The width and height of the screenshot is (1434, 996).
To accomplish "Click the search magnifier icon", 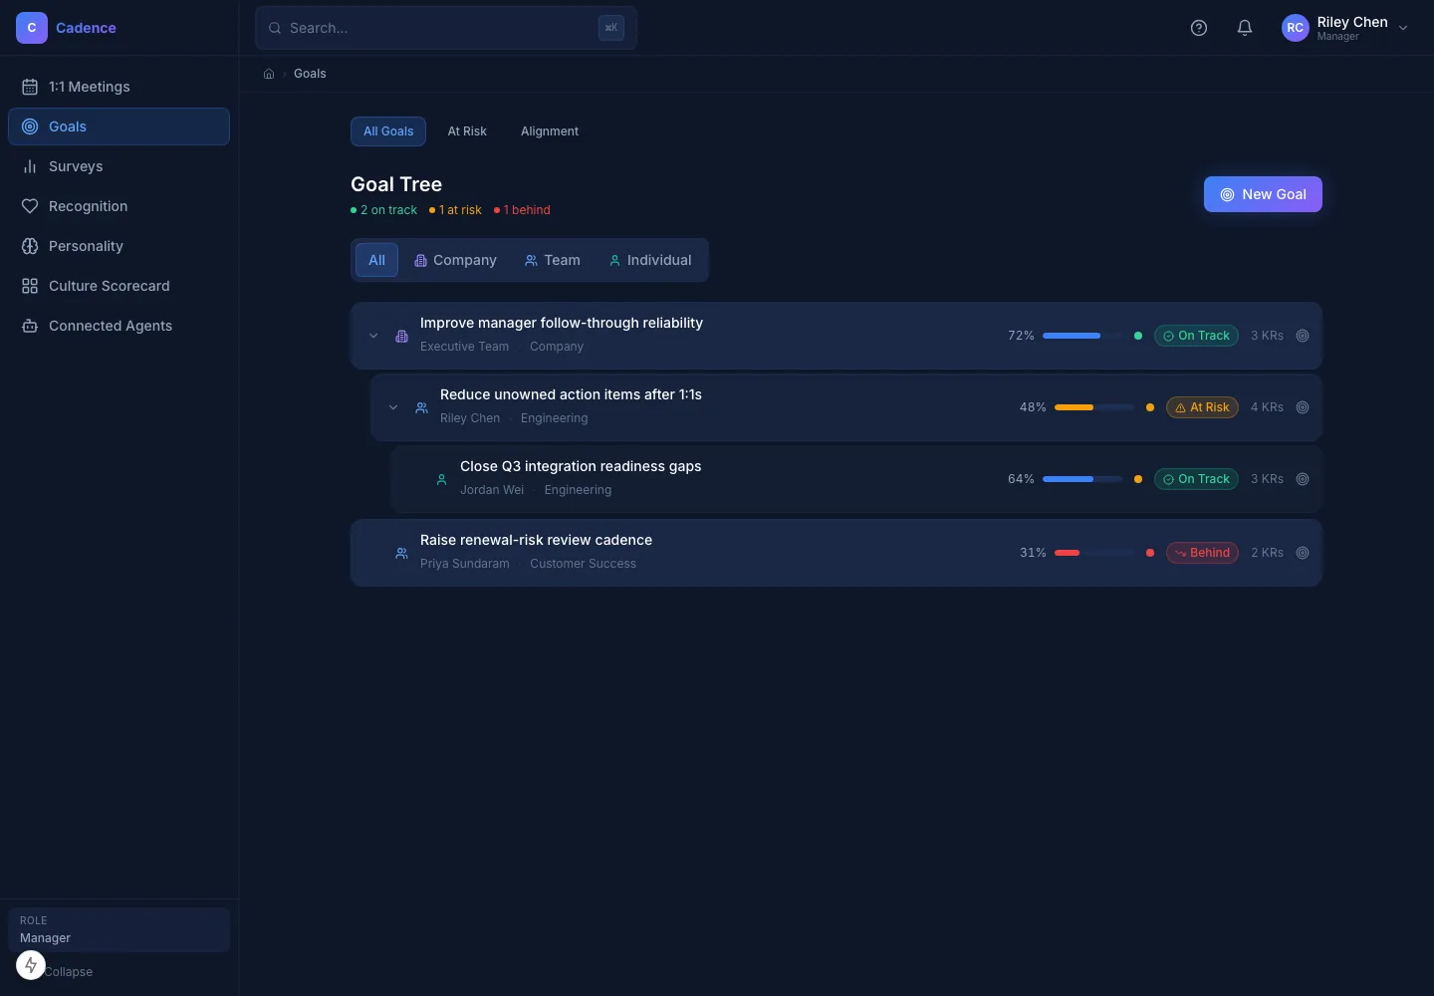I will pyautogui.click(x=275, y=28).
